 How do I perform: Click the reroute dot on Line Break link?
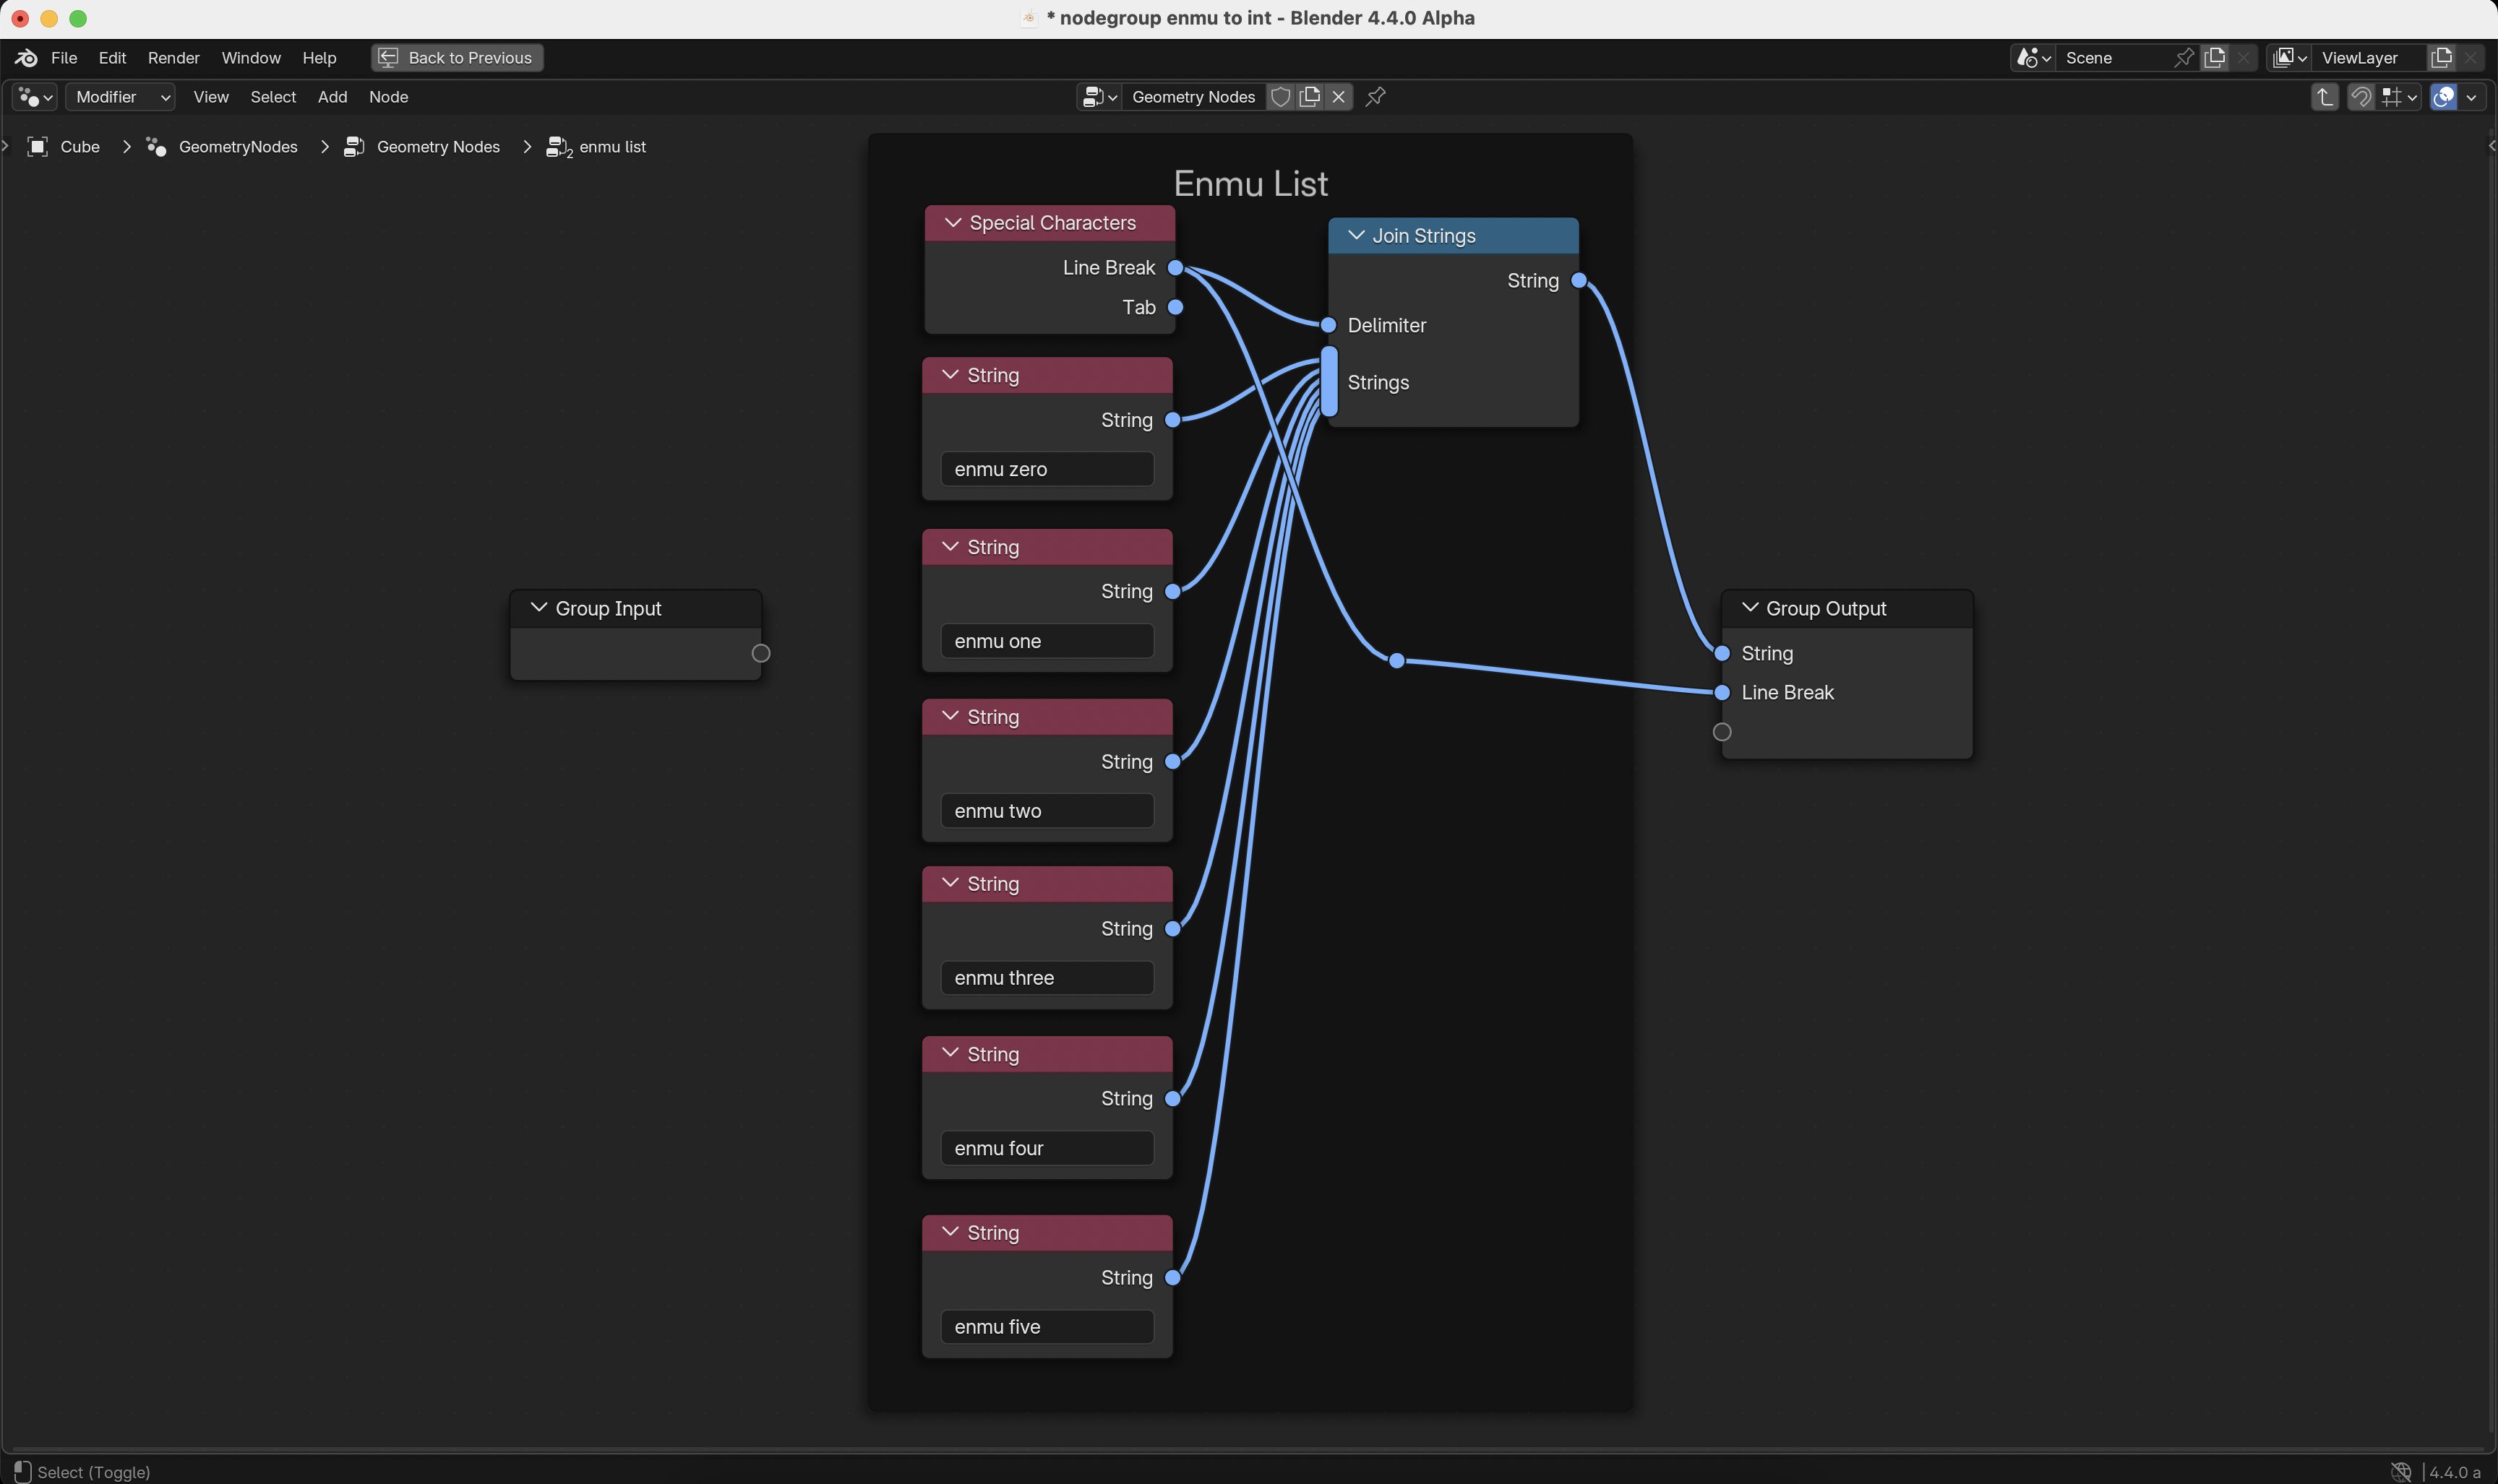(x=1396, y=660)
